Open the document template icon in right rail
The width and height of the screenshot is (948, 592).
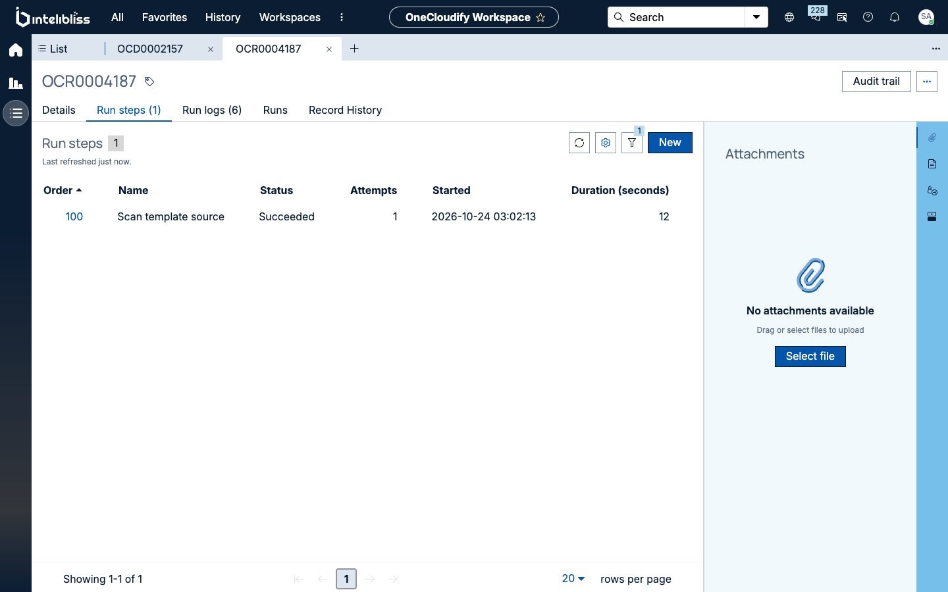(932, 164)
